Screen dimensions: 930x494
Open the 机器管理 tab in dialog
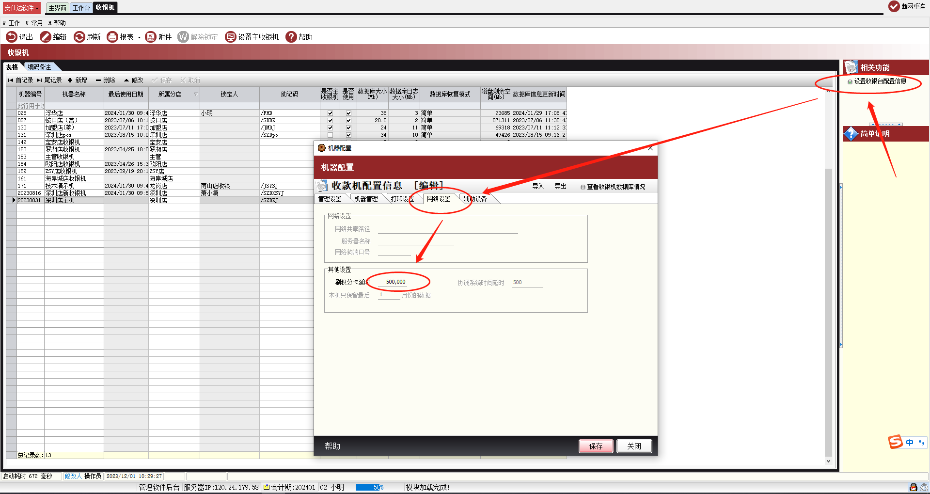coord(366,199)
